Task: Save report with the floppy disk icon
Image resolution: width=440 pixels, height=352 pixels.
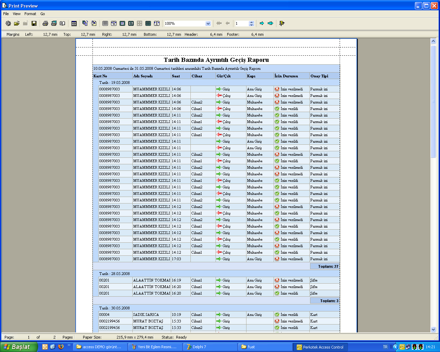Action: pos(34,23)
